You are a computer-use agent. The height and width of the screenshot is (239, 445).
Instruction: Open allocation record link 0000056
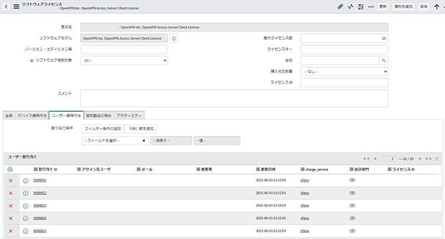[39, 180]
